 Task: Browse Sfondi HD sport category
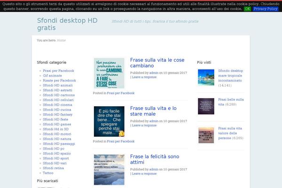(x=56, y=158)
